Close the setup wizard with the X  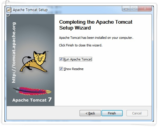(145, 9)
